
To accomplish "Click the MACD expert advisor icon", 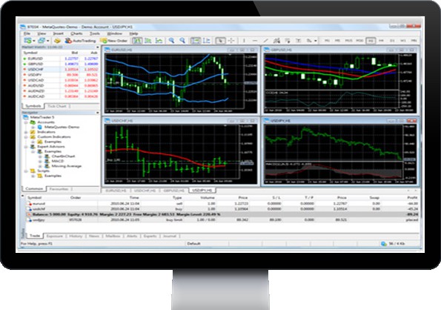I will [x=47, y=161].
